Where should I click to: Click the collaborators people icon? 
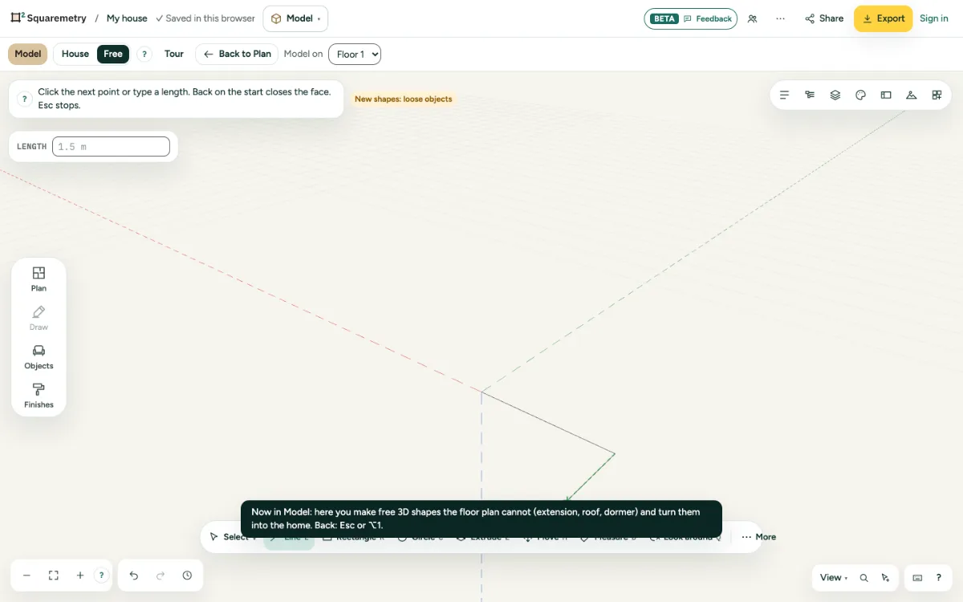coord(752,18)
